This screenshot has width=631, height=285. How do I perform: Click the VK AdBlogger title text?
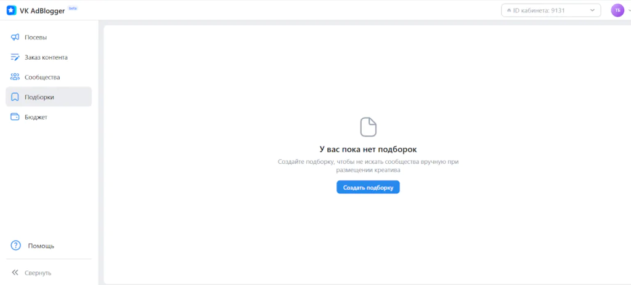tap(43, 11)
